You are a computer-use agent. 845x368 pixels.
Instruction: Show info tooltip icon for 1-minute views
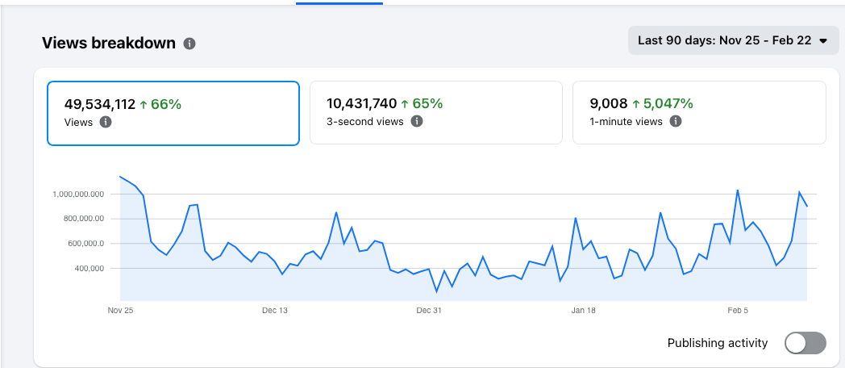pyautogui.click(x=676, y=121)
